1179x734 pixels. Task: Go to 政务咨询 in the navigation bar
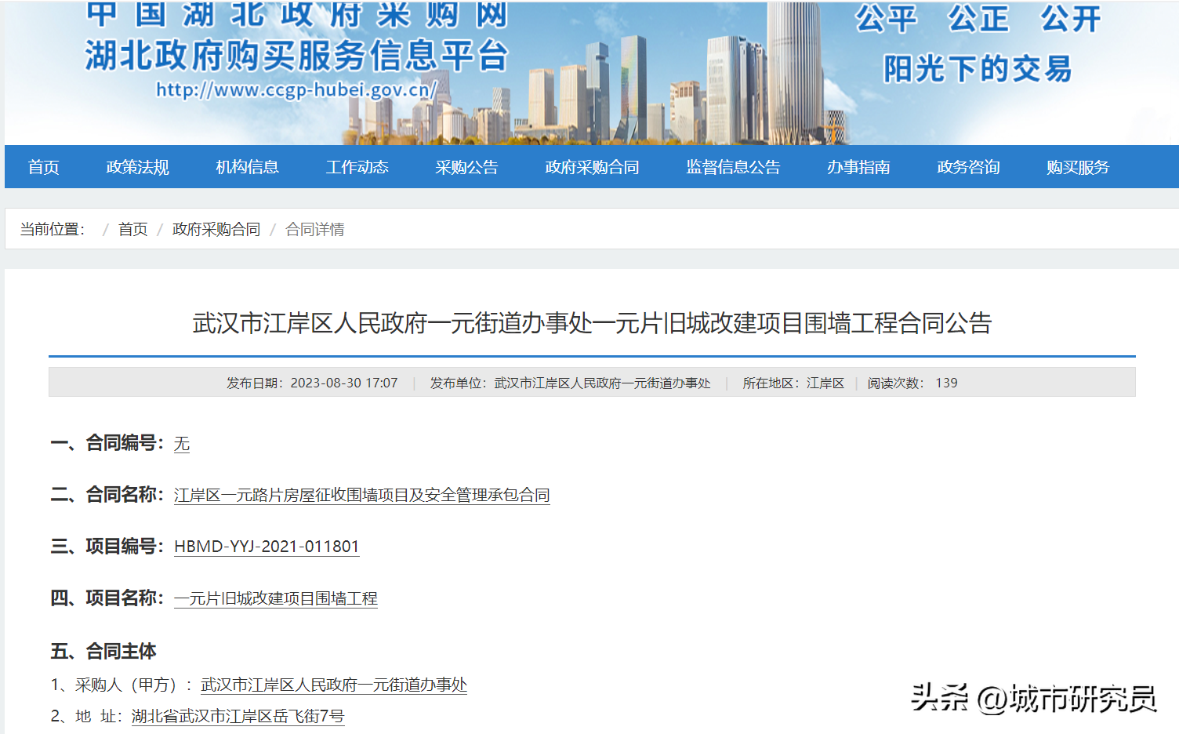[968, 167]
